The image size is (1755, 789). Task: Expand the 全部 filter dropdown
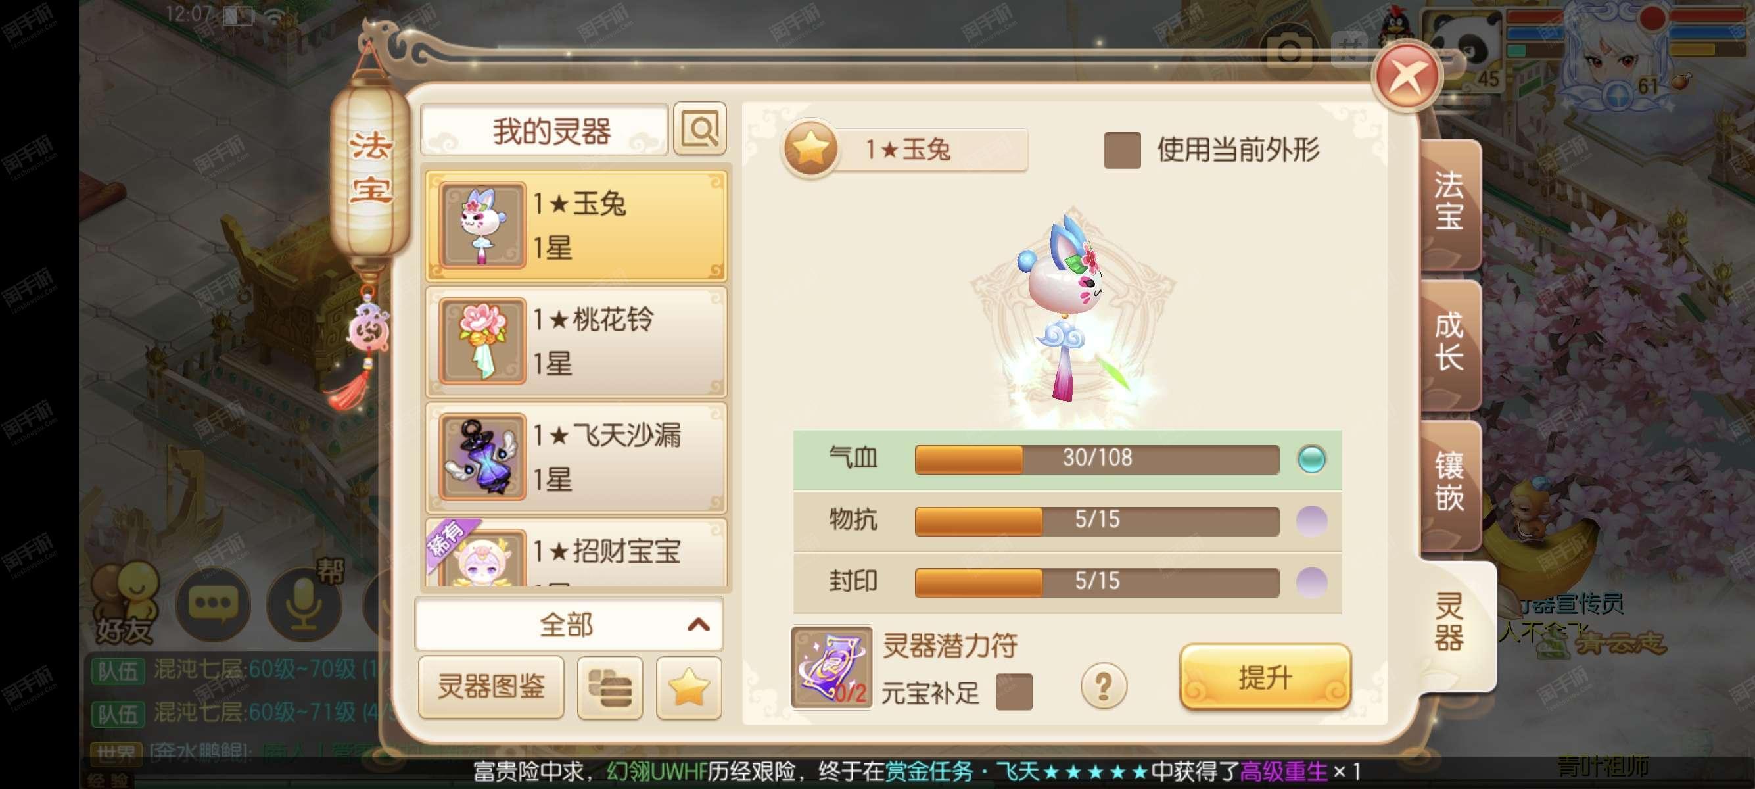(x=569, y=624)
